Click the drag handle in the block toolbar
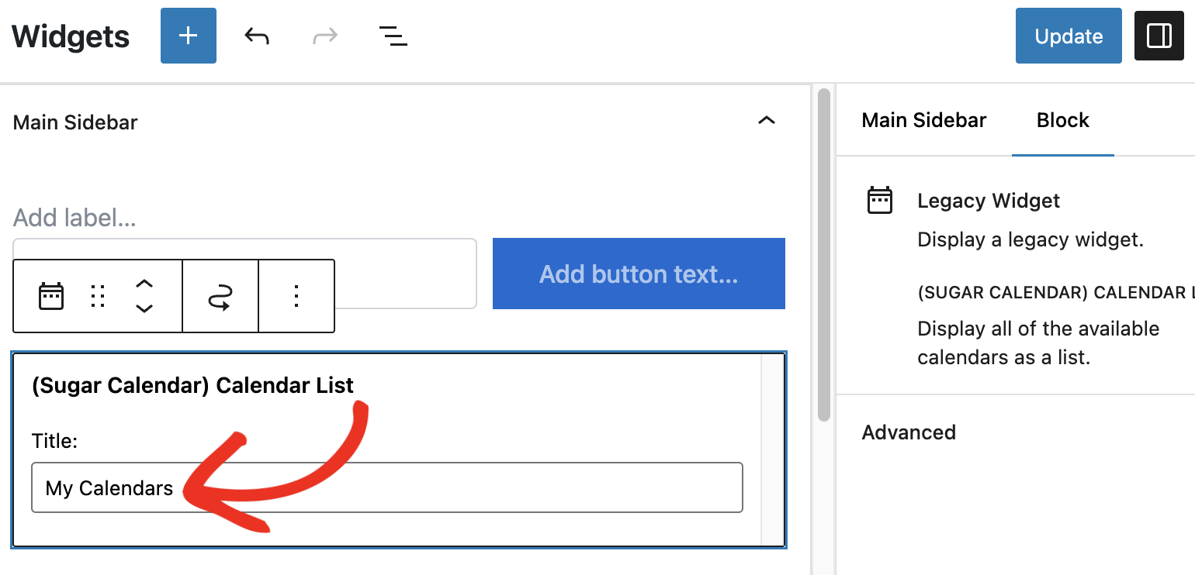The height and width of the screenshot is (575, 1195). [98, 296]
